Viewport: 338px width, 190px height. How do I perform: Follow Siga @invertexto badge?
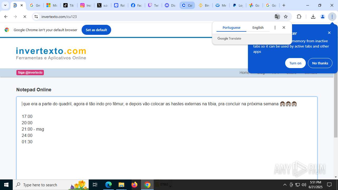click(x=30, y=73)
